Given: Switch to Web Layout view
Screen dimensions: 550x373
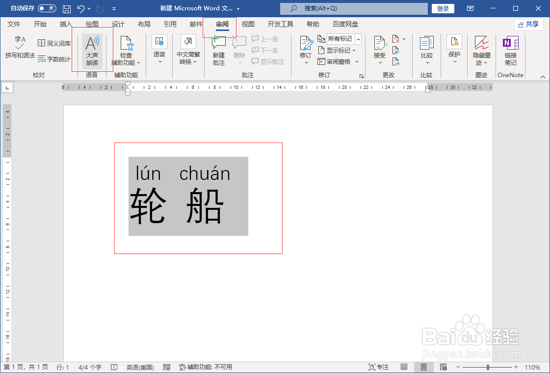Looking at the screenshot, I should [444, 367].
